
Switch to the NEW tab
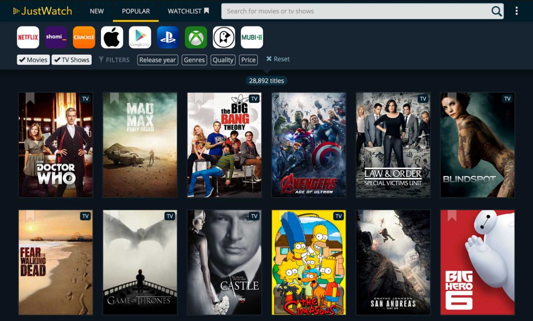pyautogui.click(x=96, y=11)
